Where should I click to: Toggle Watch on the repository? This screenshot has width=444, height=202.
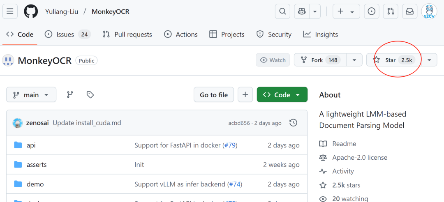tap(273, 60)
